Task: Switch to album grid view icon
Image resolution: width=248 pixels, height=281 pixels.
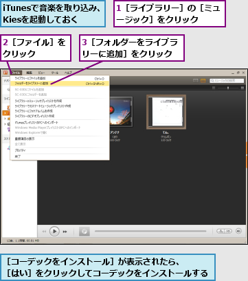Action: pyautogui.click(x=203, y=81)
